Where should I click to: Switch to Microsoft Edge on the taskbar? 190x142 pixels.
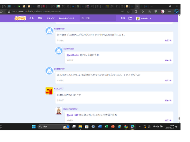pos(133,127)
